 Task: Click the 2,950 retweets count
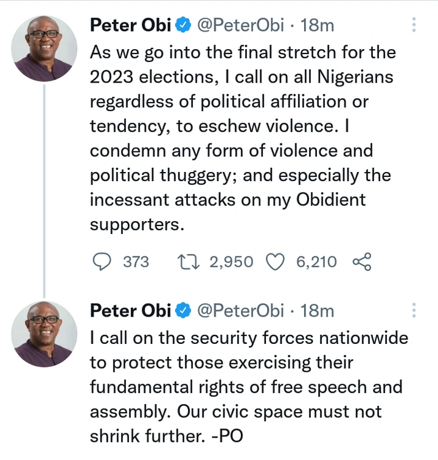coord(231,262)
